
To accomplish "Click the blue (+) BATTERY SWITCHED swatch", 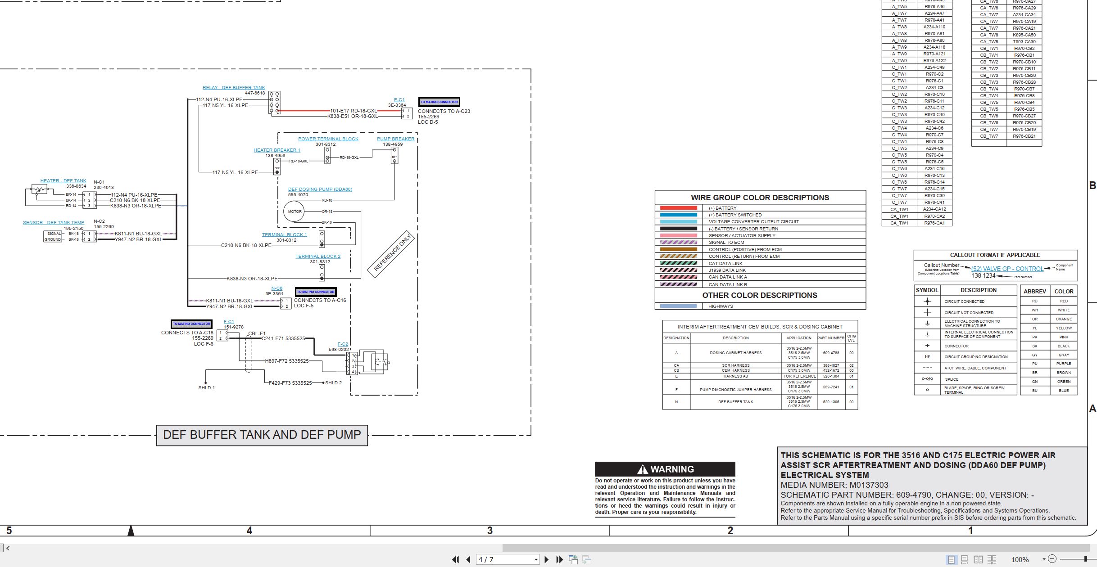I will coord(678,215).
